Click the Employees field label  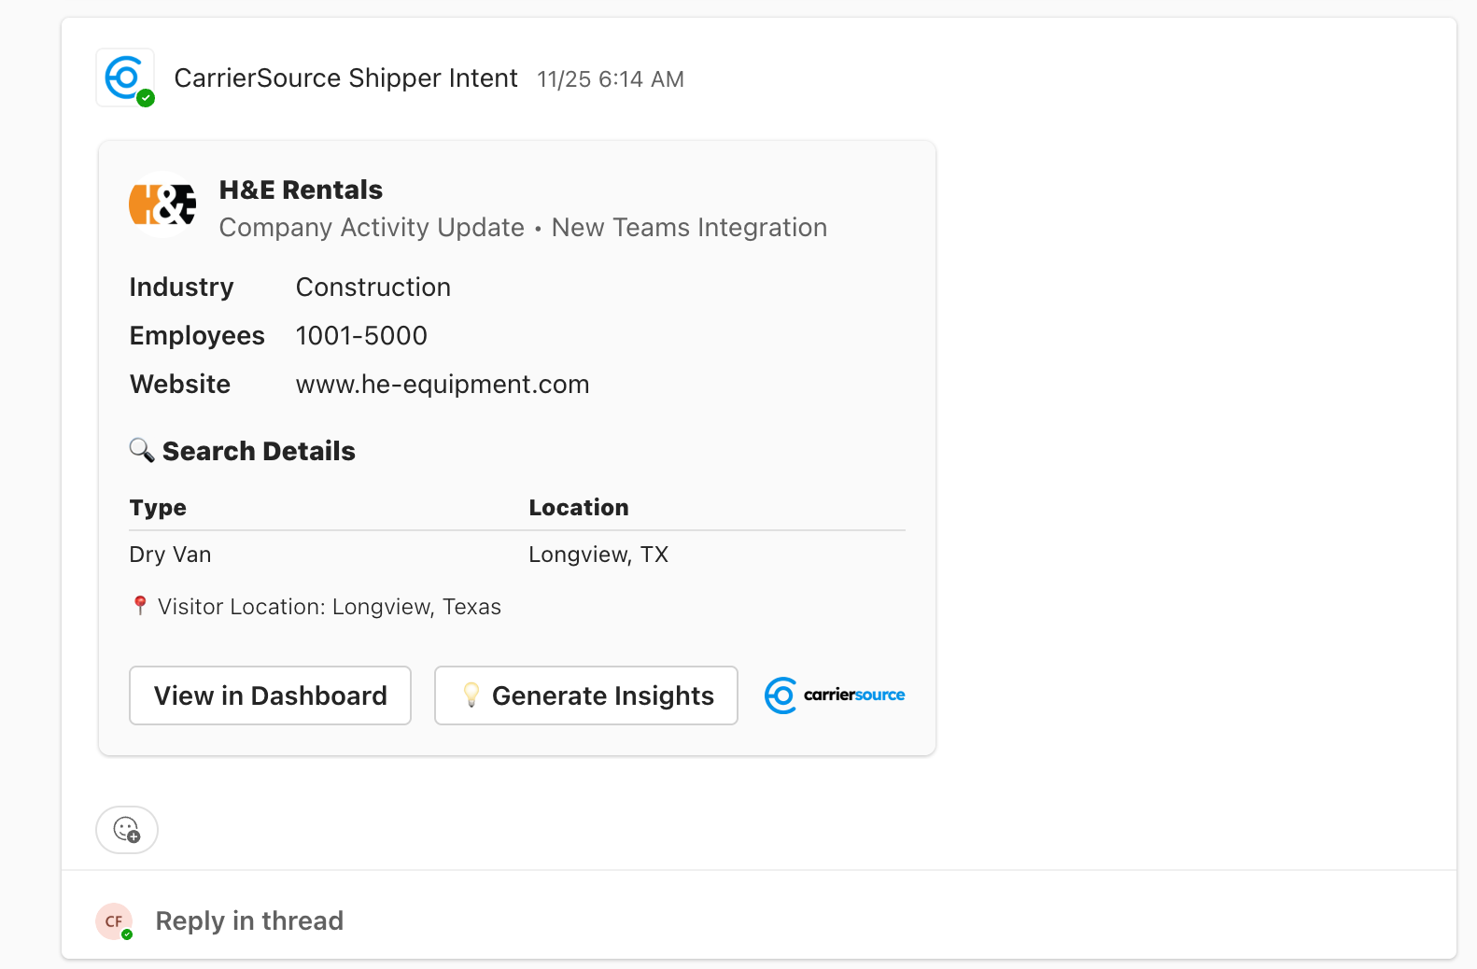pos(197,336)
